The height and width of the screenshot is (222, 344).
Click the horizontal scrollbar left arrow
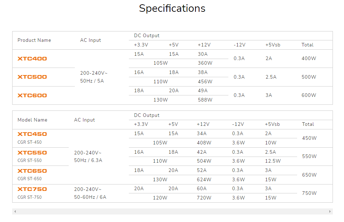point(15,212)
